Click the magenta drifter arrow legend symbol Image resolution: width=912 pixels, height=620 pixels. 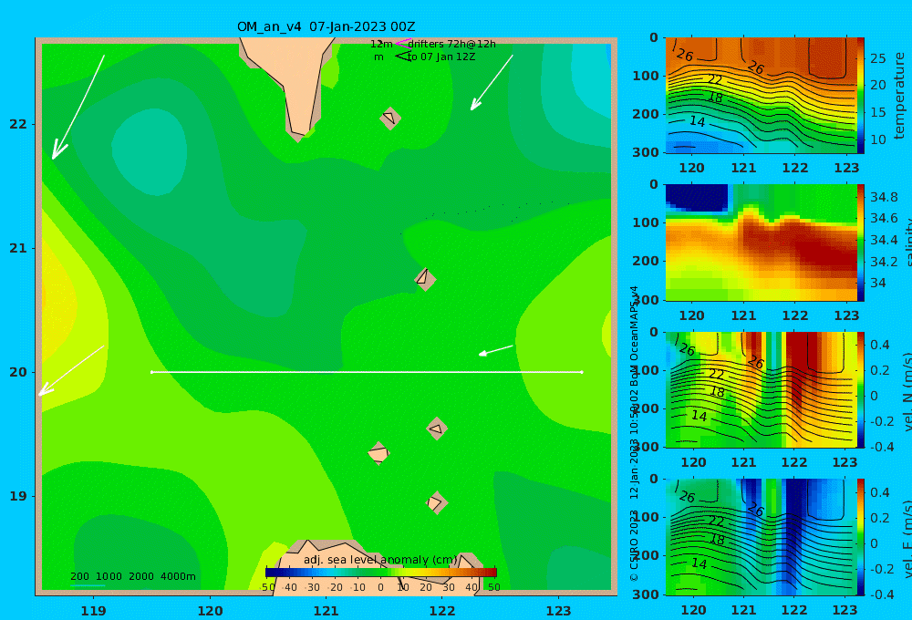pos(402,44)
